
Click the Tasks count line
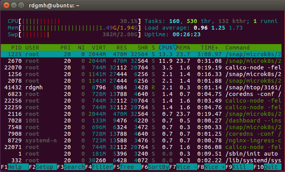point(211,21)
